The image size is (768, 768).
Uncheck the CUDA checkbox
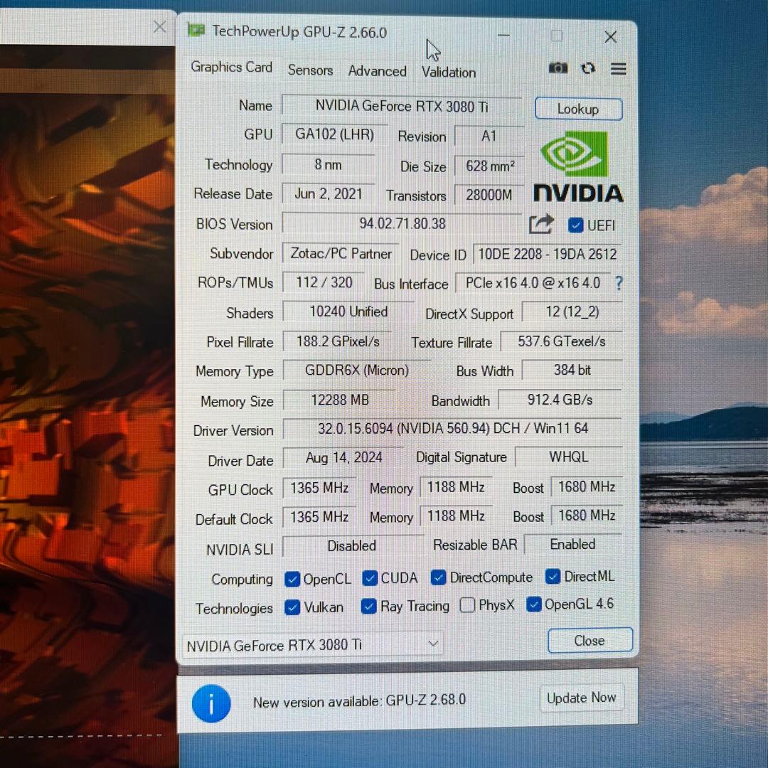tap(369, 577)
